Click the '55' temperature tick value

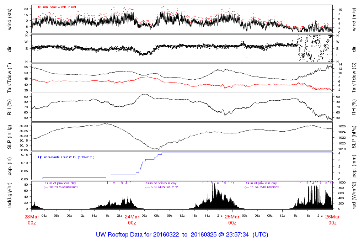coord(26,67)
